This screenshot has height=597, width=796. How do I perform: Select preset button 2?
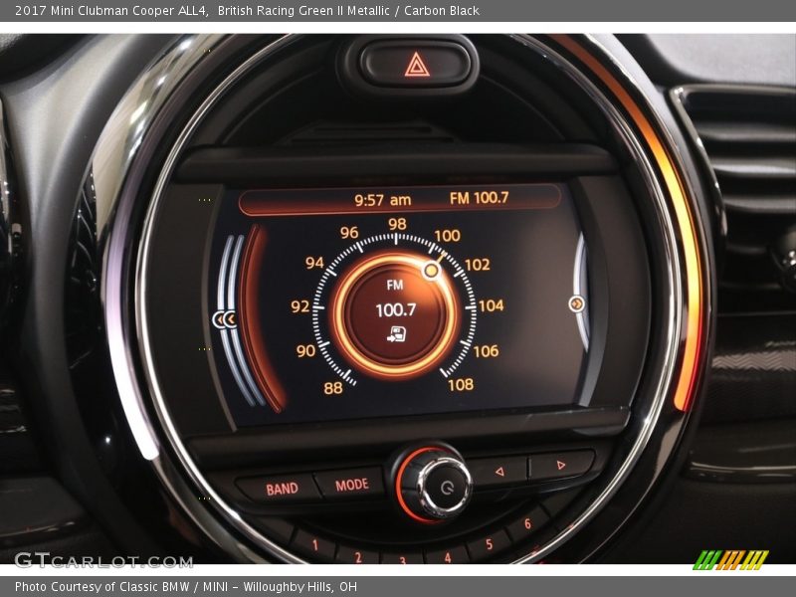coord(356,555)
